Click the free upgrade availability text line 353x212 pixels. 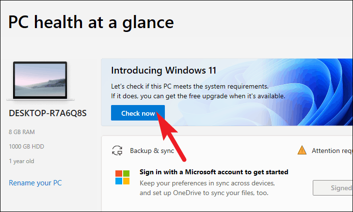[x=198, y=96]
